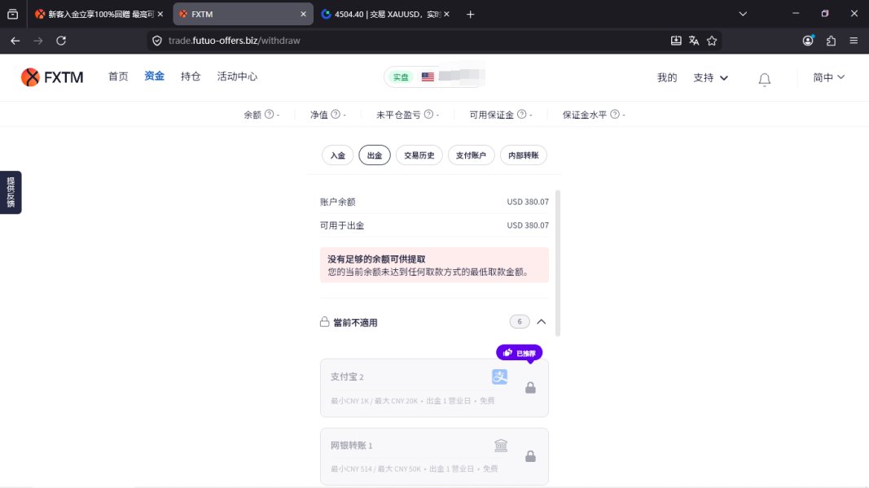Collapse the 當前不適用 section
Screen dimensions: 869x488
pyautogui.click(x=542, y=321)
